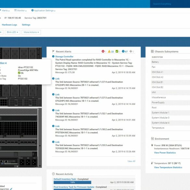Click the thermometer temperature icon
The image size is (190, 190).
pos(152,163)
